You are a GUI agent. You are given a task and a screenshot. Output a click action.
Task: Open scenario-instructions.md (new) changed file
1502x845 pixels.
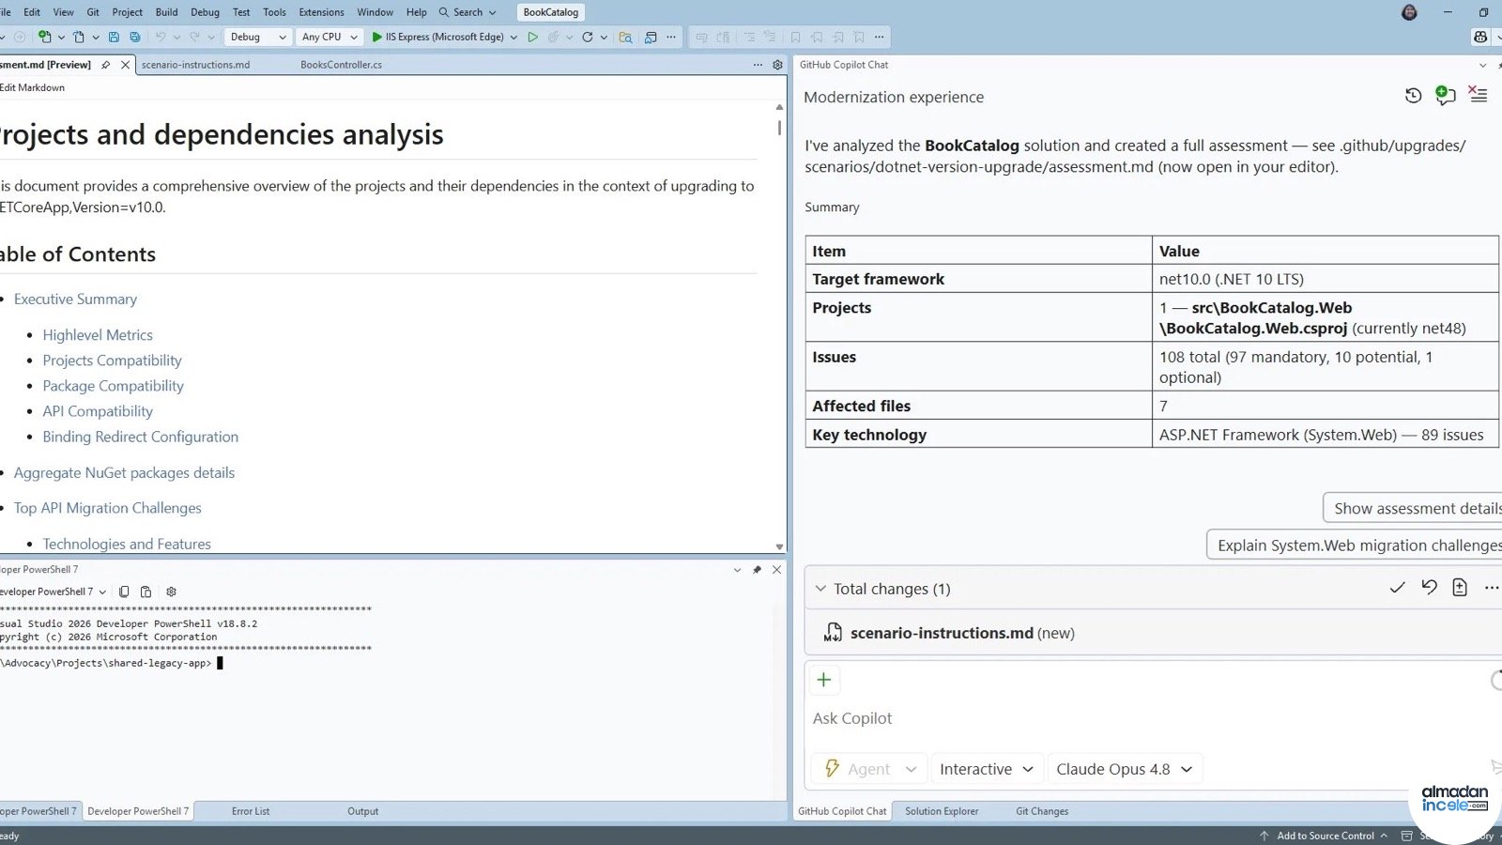coord(962,633)
